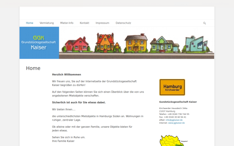Image resolution: width=234 pixels, height=146 pixels.
Task: Click the Fax number line
Action: click(x=173, y=117)
